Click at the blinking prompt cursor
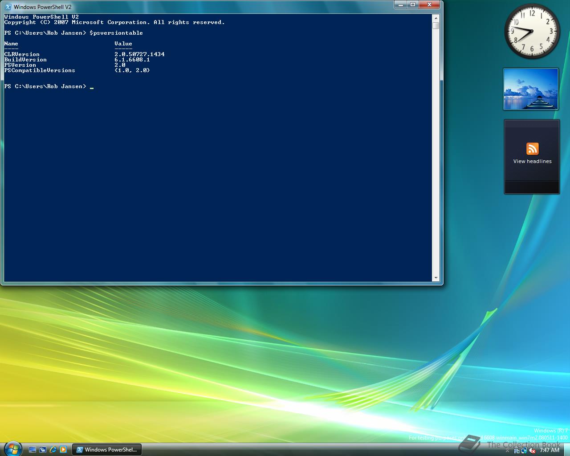The width and height of the screenshot is (570, 456). point(91,88)
